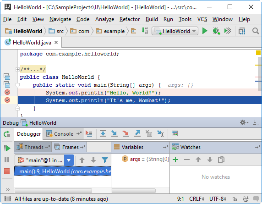262x204 pixels.
Task: Switch to Console tab
Action: click(x=63, y=134)
